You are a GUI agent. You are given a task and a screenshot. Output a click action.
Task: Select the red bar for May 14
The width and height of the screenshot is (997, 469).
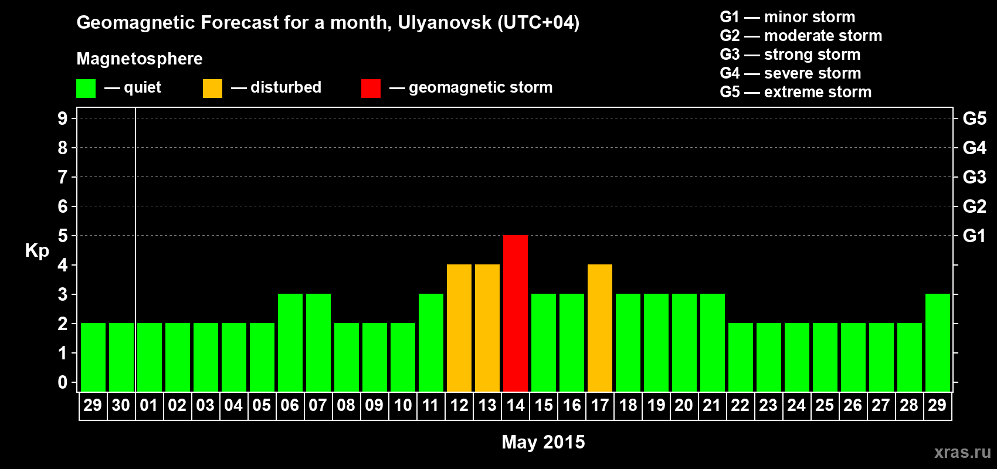click(516, 313)
